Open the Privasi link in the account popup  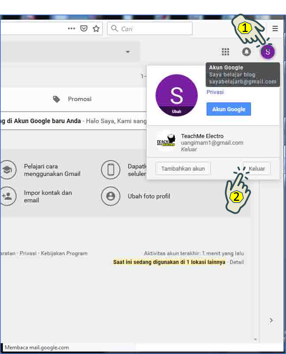215,92
